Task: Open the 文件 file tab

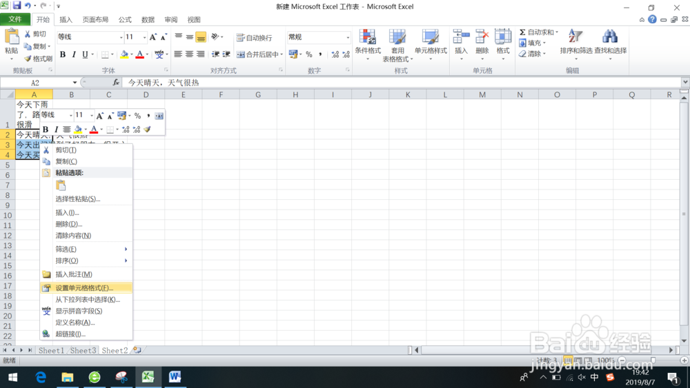Action: tap(15, 19)
